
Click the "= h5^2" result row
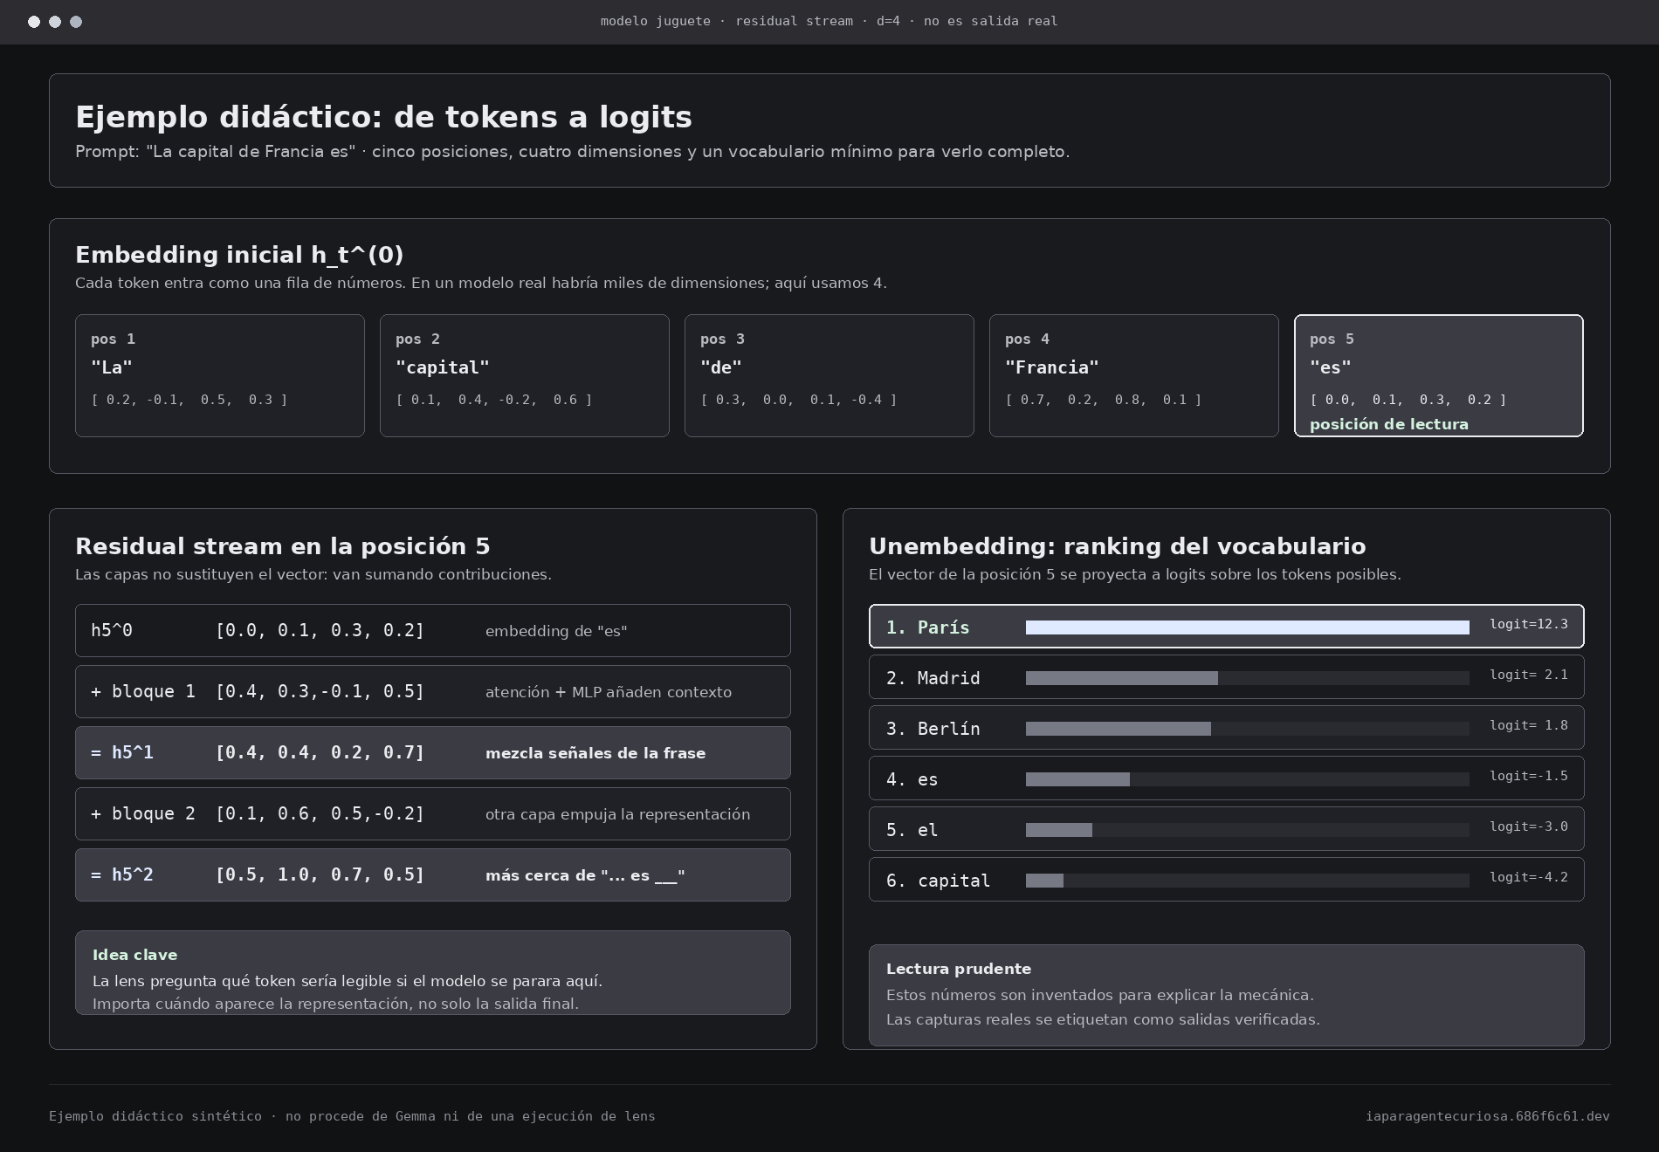(x=433, y=874)
